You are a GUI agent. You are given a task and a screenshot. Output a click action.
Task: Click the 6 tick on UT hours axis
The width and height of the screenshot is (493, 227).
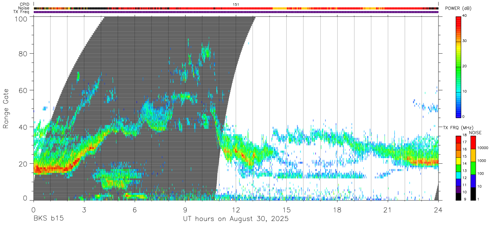(135, 210)
